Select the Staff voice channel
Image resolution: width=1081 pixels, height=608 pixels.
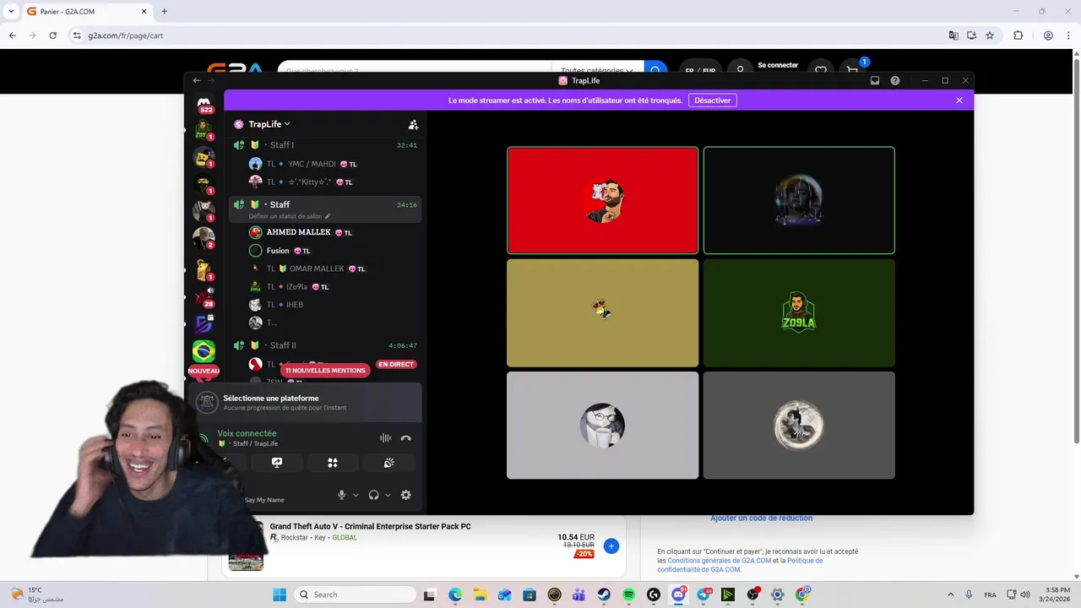pos(325,209)
